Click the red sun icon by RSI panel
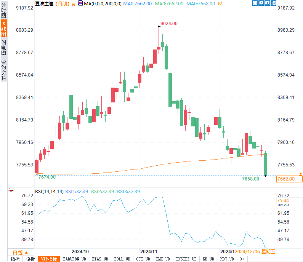This screenshot has width=303, height=262. click(x=11, y=190)
